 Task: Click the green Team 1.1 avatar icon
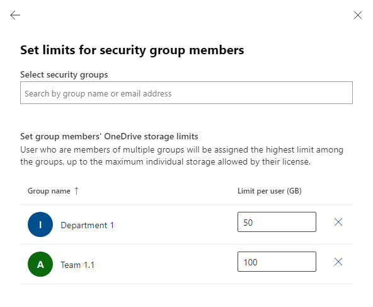click(40, 264)
